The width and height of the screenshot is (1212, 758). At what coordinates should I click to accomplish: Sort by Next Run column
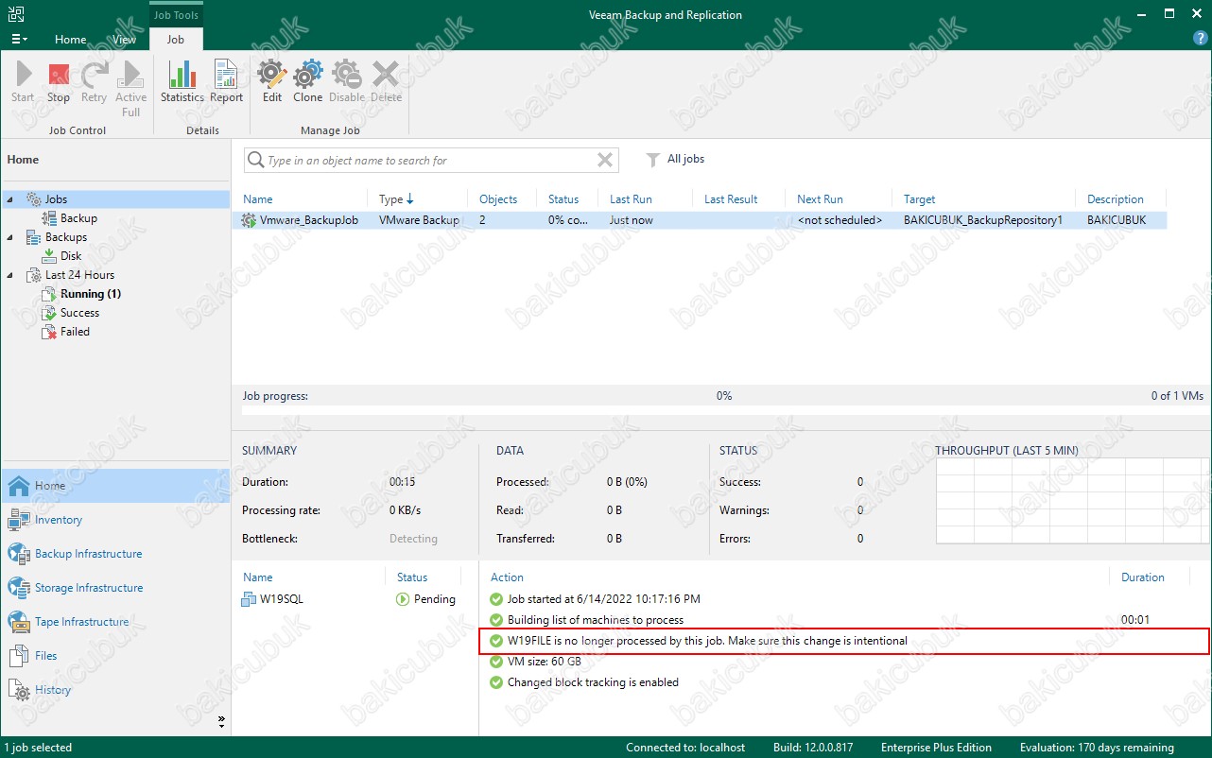(x=820, y=199)
